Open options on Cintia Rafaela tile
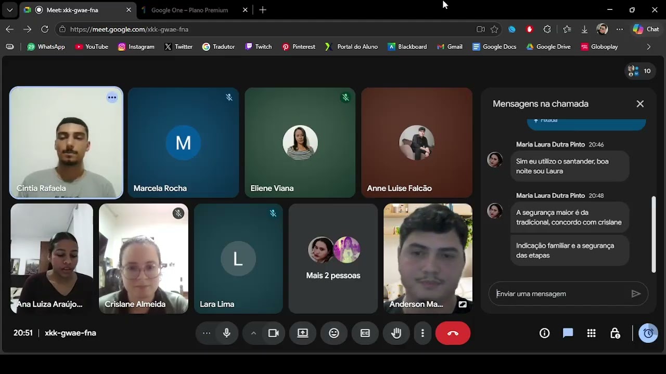This screenshot has height=374, width=666. coord(112,97)
